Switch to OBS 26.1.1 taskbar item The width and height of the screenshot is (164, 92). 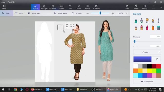[98, 89]
